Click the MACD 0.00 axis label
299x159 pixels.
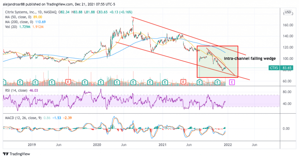point(286,129)
